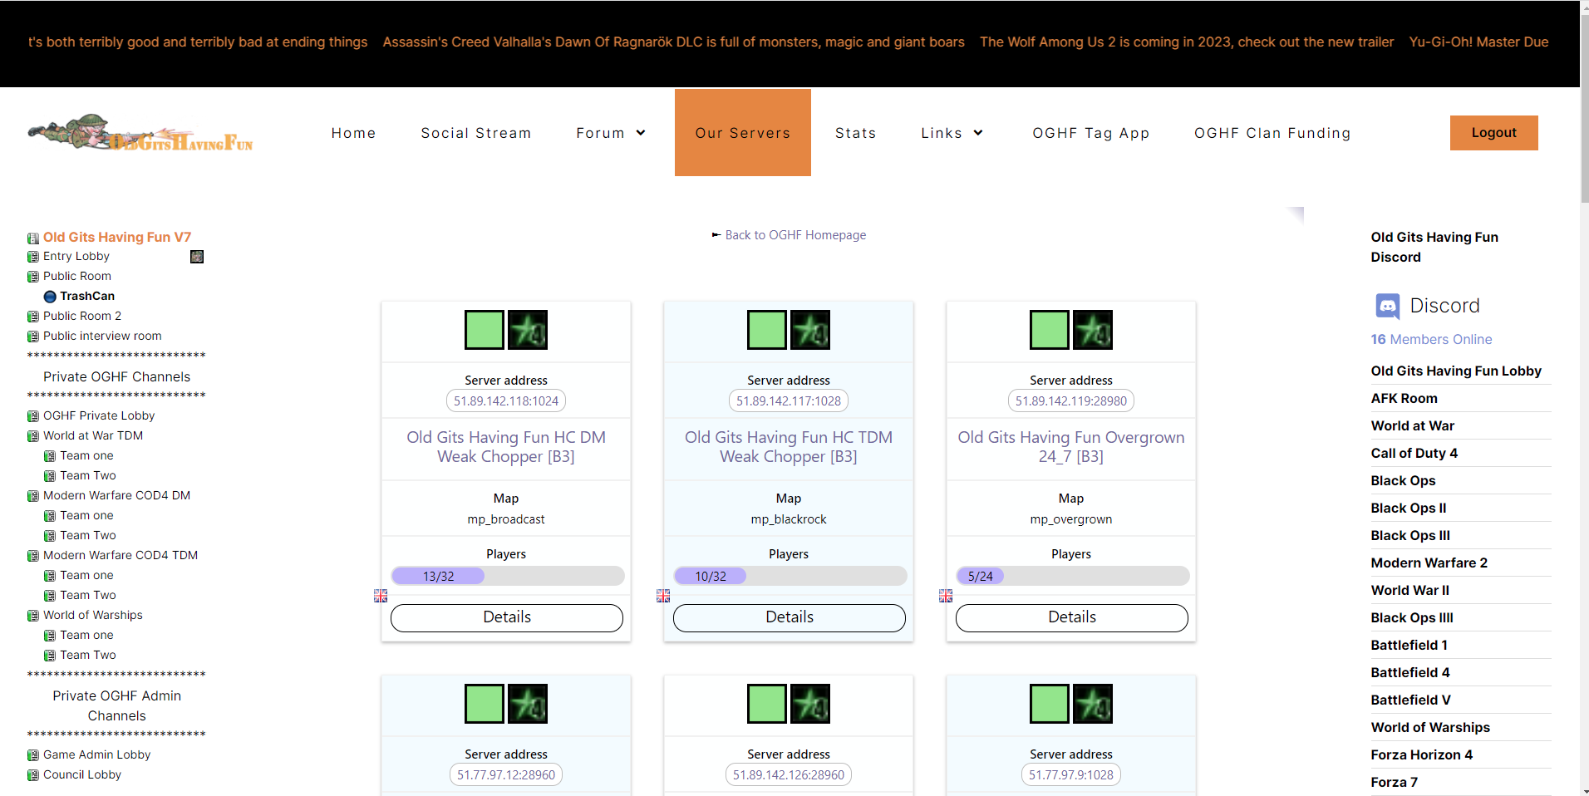Screen dimensions: 1589x796
Task: Click game icon on HC TDM server card
Action: click(809, 330)
